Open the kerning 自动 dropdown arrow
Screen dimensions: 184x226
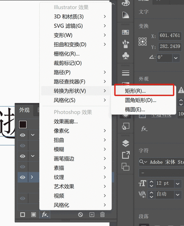[178, 194]
